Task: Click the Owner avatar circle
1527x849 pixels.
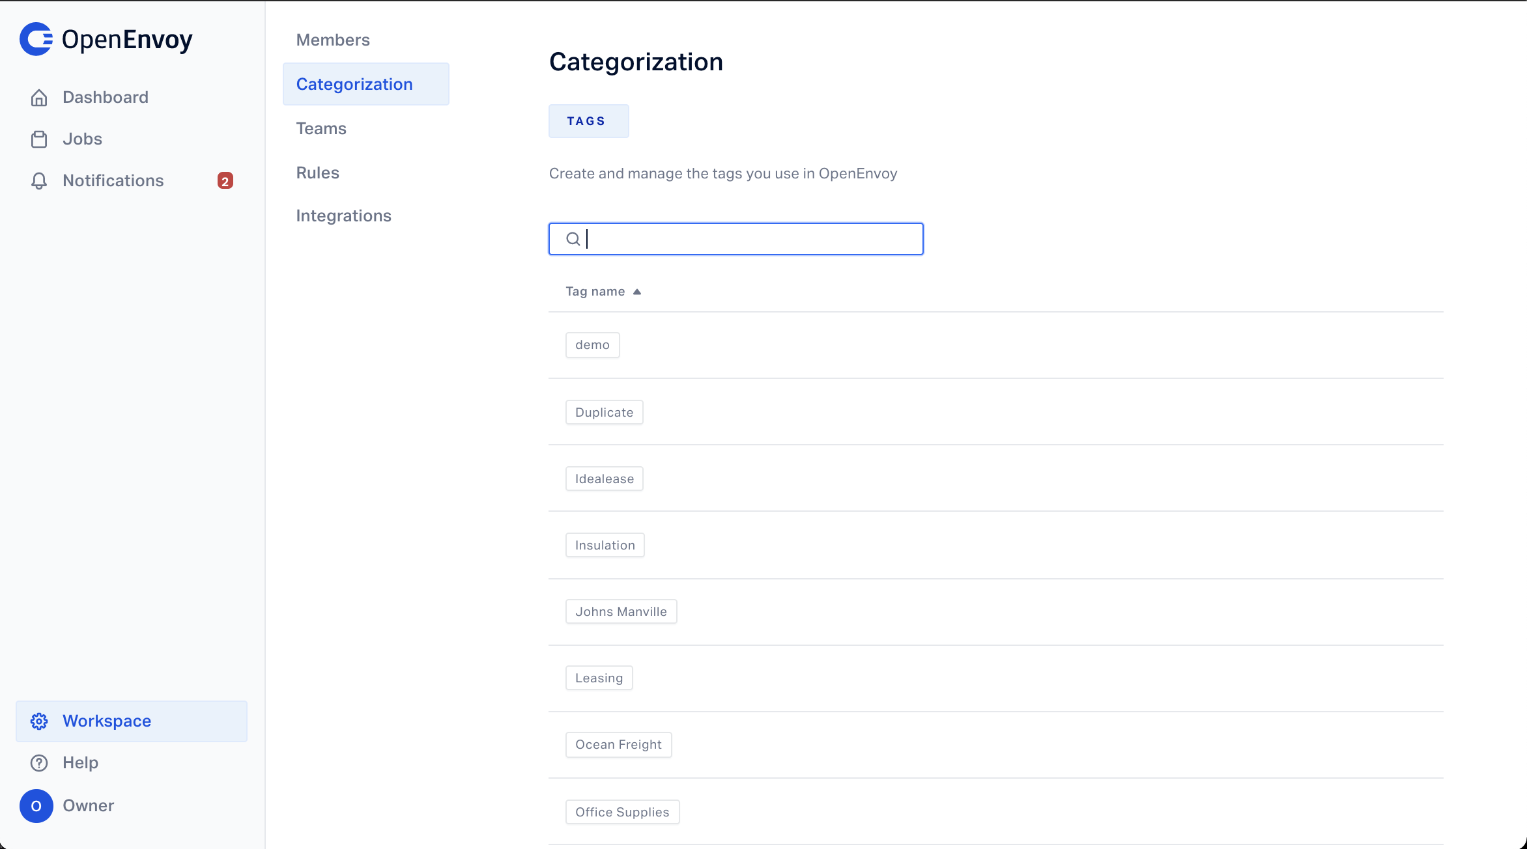Action: click(x=36, y=806)
